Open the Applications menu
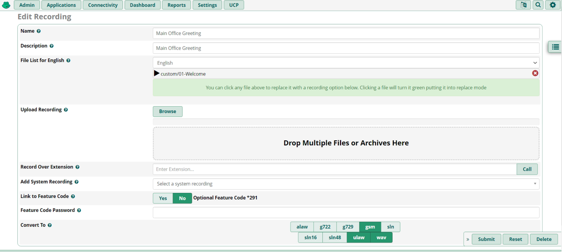This screenshot has width=562, height=252. click(x=61, y=5)
